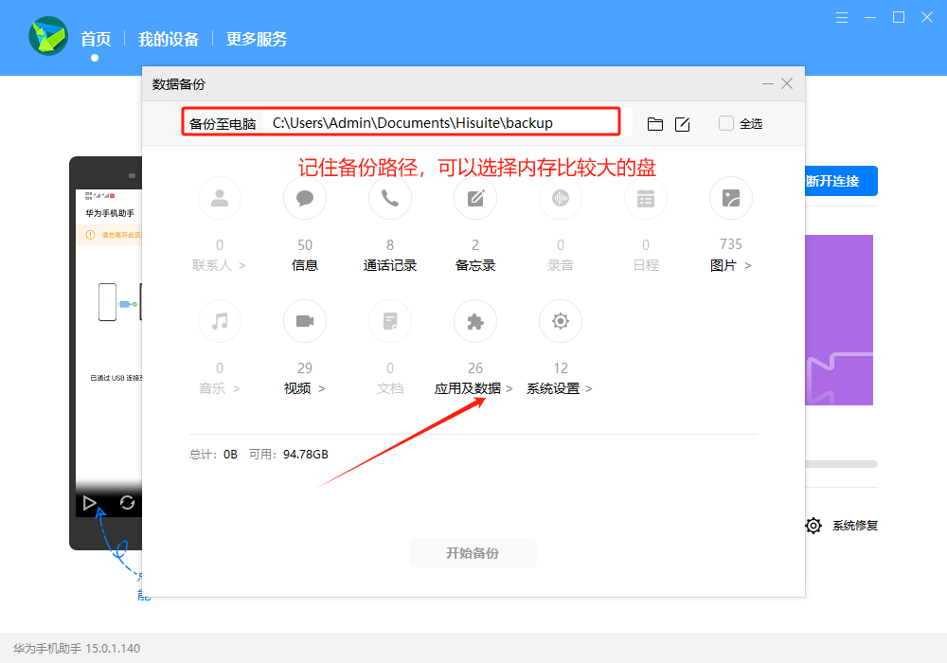Click the 备忘录 label

pos(475,266)
